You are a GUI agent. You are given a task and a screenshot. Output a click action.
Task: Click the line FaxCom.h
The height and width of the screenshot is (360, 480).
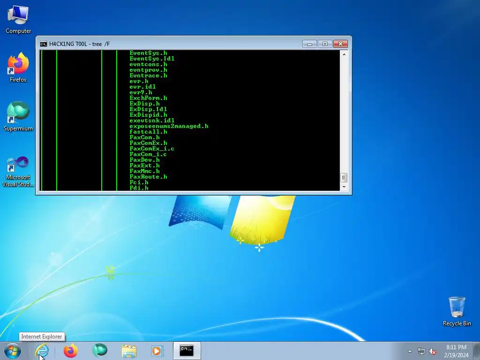coord(144,137)
